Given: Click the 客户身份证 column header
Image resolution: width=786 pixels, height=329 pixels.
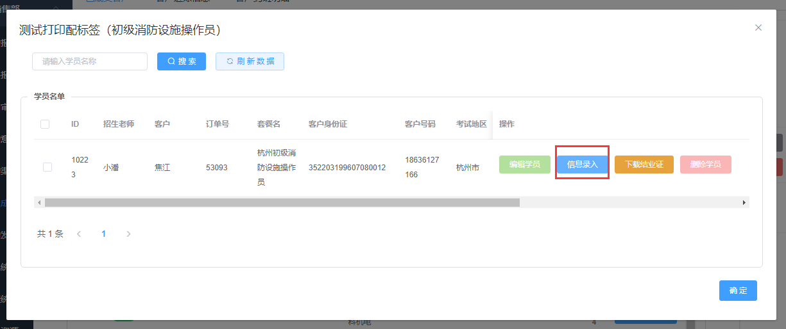Looking at the screenshot, I should (327, 124).
